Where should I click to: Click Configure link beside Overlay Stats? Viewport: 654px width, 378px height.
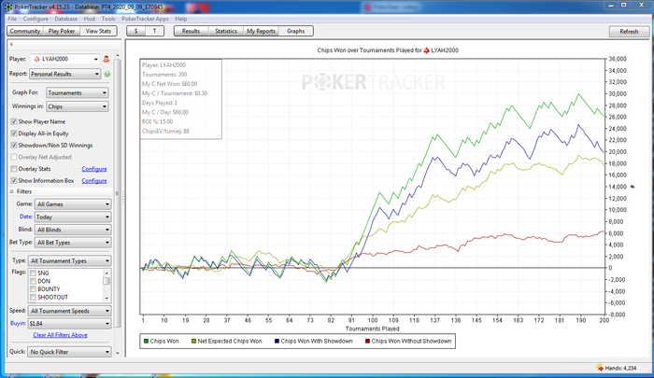pyautogui.click(x=94, y=169)
